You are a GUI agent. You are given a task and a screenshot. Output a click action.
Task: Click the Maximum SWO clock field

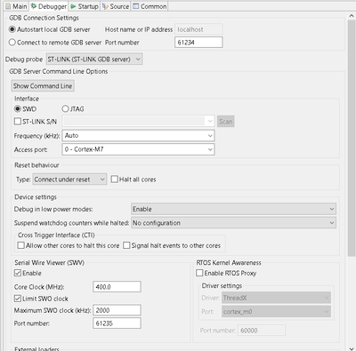pyautogui.click(x=117, y=310)
